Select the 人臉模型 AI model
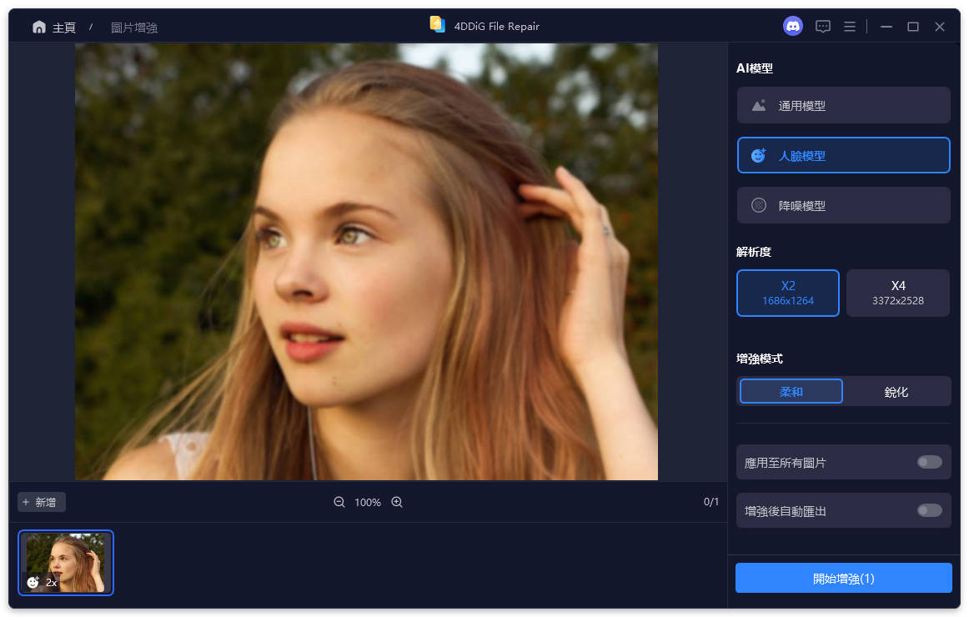Screen dimensions: 969x617 coord(843,155)
